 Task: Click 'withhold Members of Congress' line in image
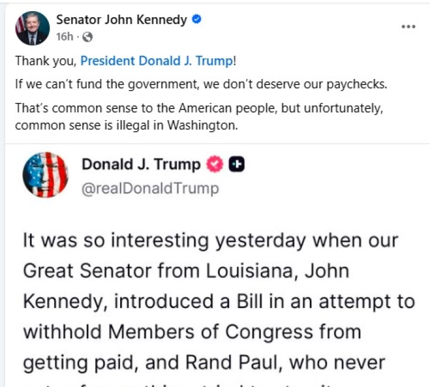pyautogui.click(x=191, y=332)
